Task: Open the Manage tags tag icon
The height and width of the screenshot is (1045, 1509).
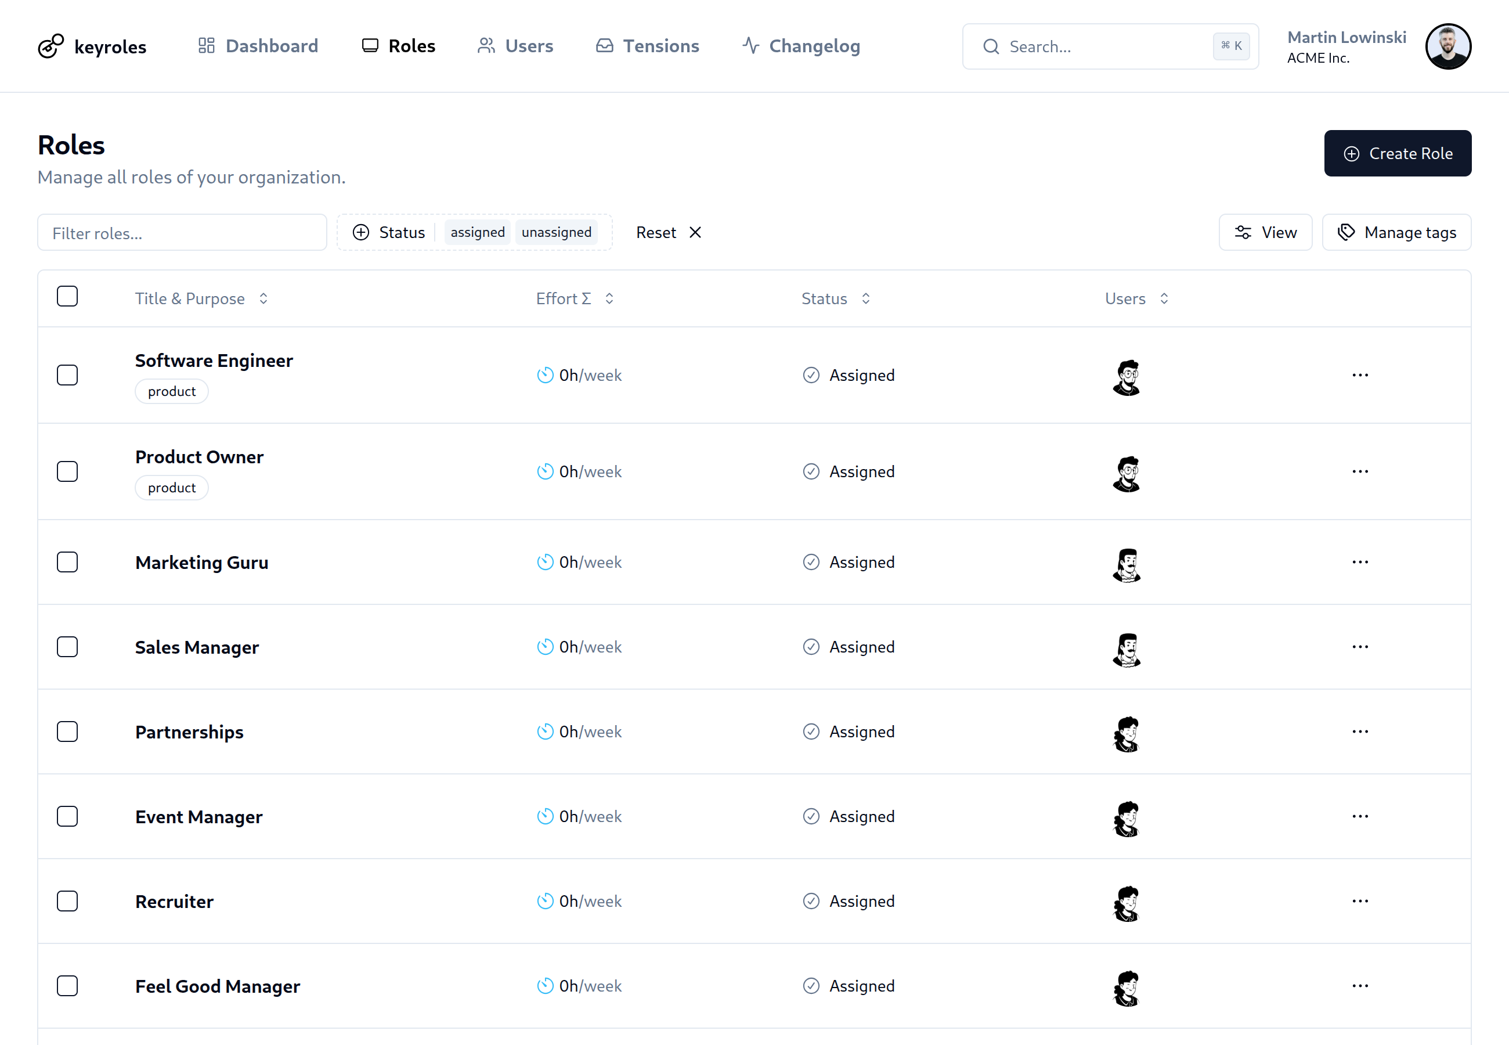Action: point(1346,232)
